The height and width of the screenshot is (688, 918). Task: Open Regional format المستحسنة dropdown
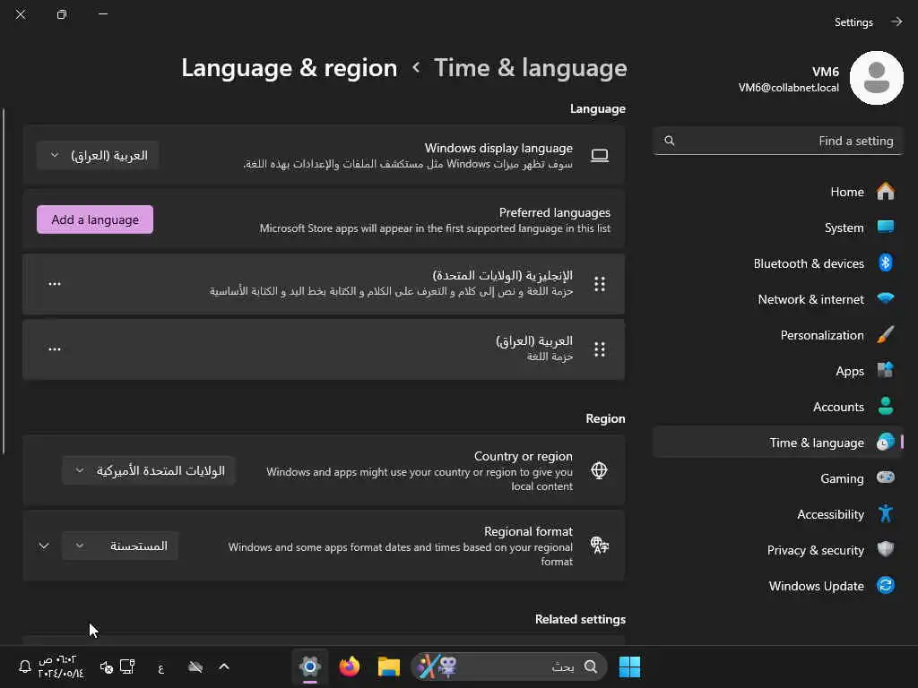pyautogui.click(x=120, y=546)
